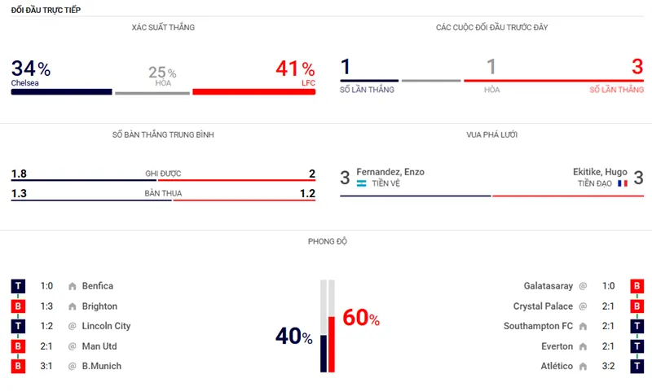Click the win badge for the Atlético match

click(635, 367)
